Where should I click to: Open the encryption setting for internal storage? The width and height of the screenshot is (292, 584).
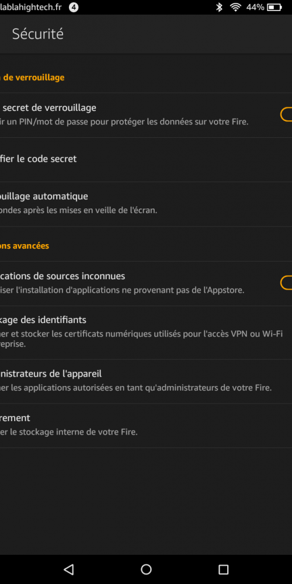(146, 426)
